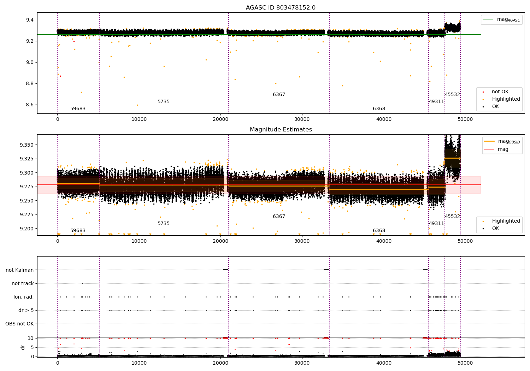Viewport: 530px width, 371px height.
Task: Click obsid label 59683 in Magnitude Estimates plot
Action: (x=78, y=231)
